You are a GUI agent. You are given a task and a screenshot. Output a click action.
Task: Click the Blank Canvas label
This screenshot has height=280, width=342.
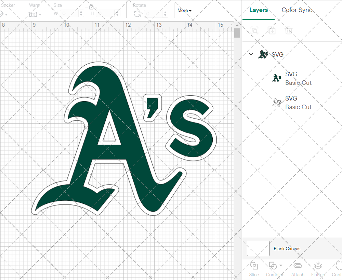pyautogui.click(x=287, y=249)
